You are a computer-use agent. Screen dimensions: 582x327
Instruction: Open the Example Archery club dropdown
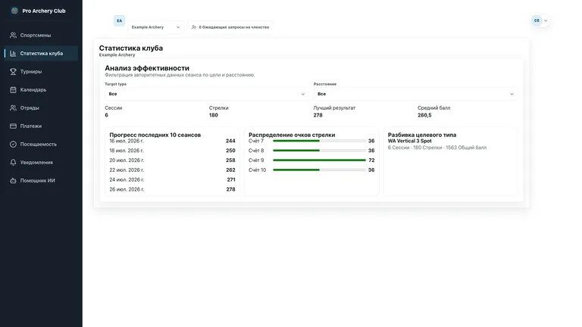156,27
